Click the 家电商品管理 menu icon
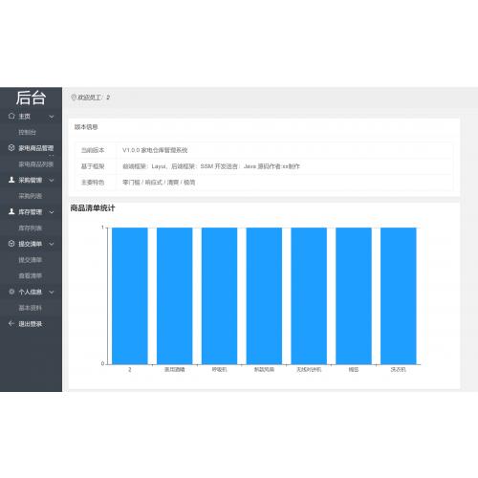 pos(11,148)
